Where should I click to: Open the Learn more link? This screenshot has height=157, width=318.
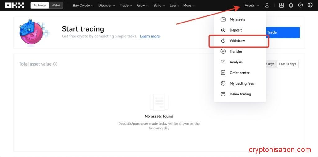(x=150, y=36)
